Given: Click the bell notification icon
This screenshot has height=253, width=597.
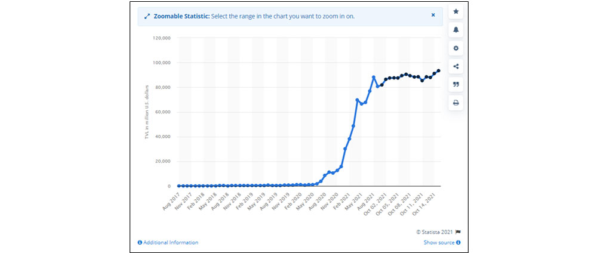Looking at the screenshot, I should point(456,30).
